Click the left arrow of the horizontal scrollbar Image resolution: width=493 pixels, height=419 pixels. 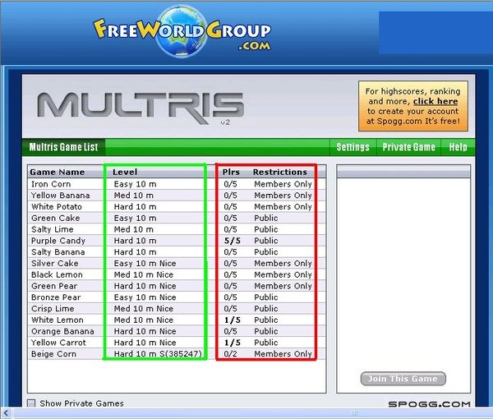click(x=7, y=413)
